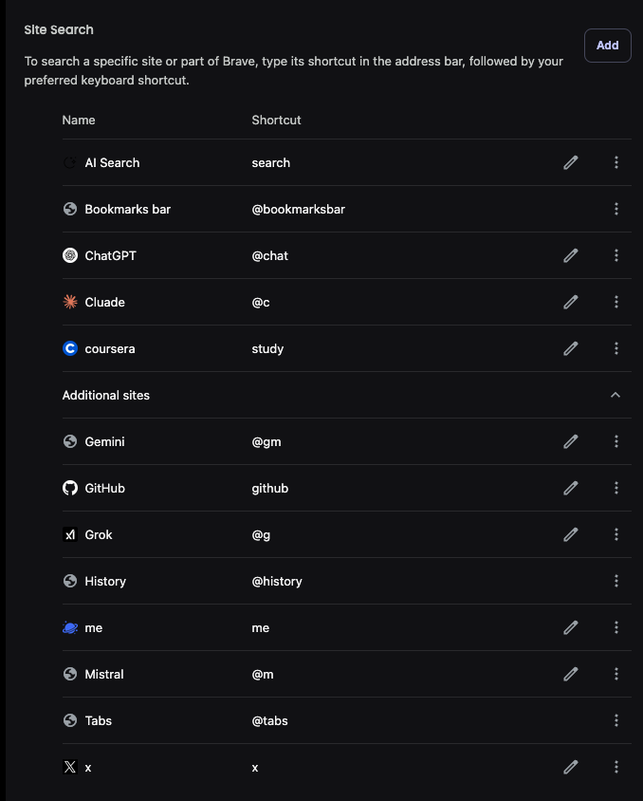
Task: Click the Add button
Action: point(607,45)
